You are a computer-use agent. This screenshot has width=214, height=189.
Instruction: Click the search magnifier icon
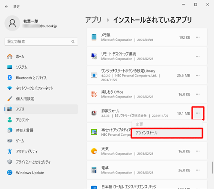(73, 42)
